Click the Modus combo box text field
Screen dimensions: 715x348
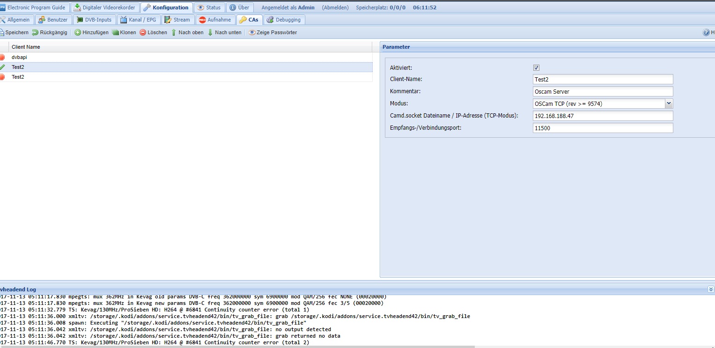(599, 104)
